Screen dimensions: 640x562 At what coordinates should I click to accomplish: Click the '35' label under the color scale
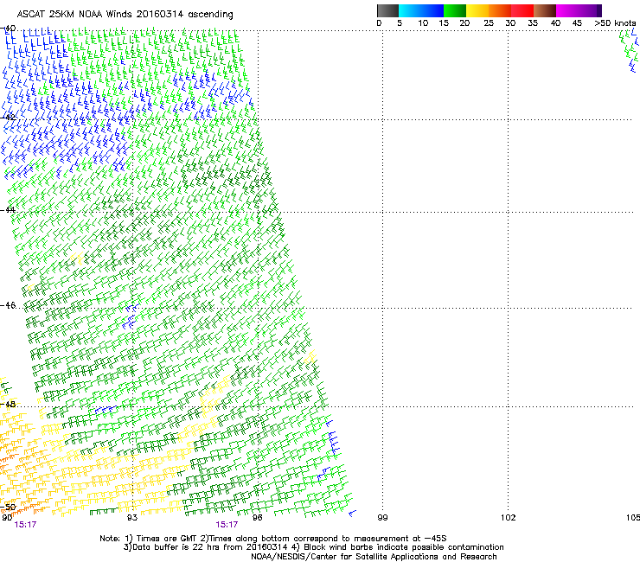coord(533,23)
